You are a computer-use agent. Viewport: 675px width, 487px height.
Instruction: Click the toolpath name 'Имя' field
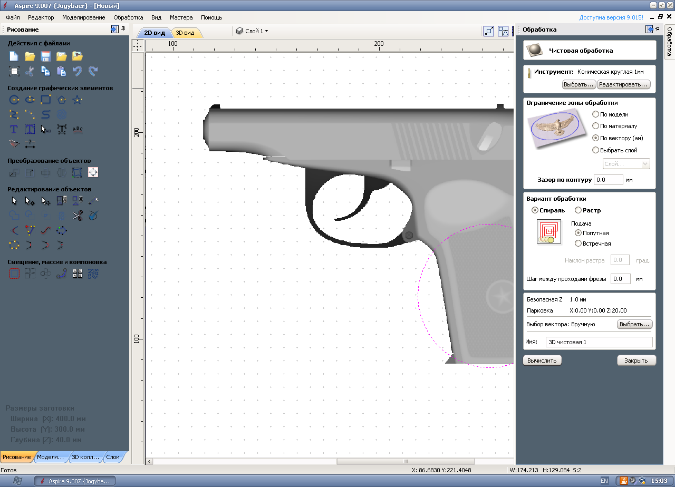(x=599, y=342)
